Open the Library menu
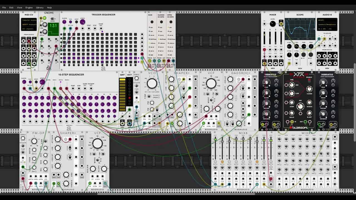 click(39, 7)
